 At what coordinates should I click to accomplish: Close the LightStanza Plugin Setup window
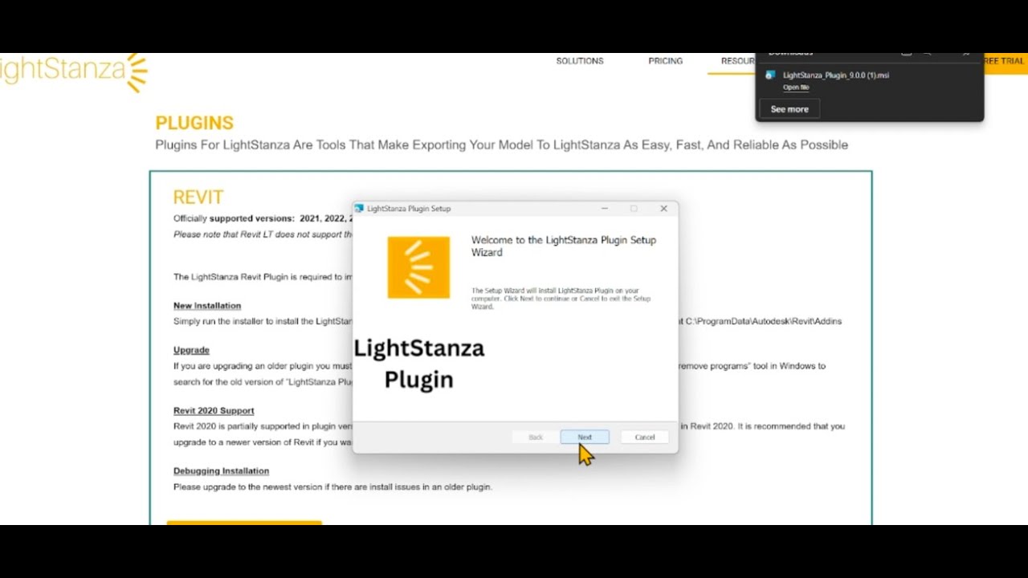coord(663,209)
